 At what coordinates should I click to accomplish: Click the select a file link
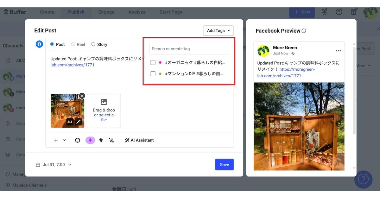[x=106, y=117]
